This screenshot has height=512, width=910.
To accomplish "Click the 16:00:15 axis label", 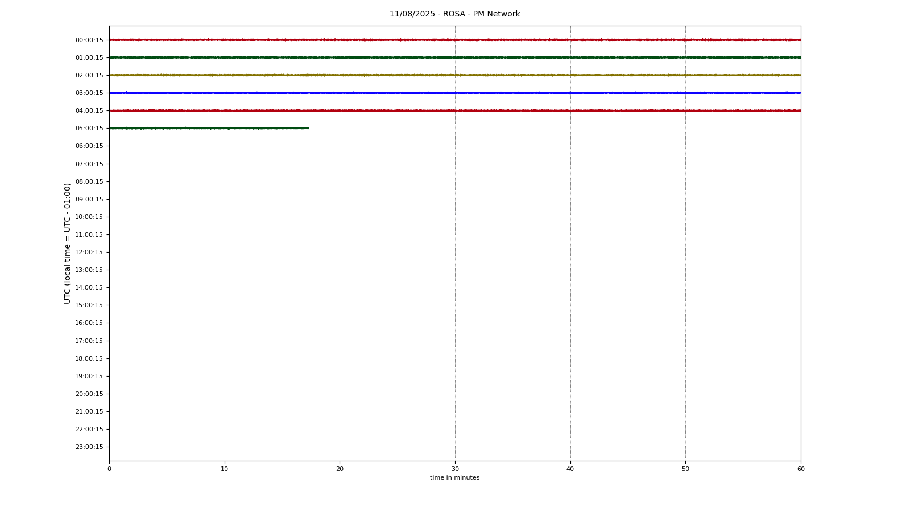I will [89, 323].
